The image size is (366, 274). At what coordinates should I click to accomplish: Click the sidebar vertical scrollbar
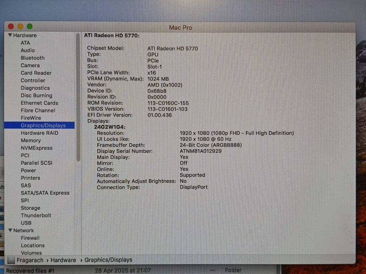coord(78,97)
